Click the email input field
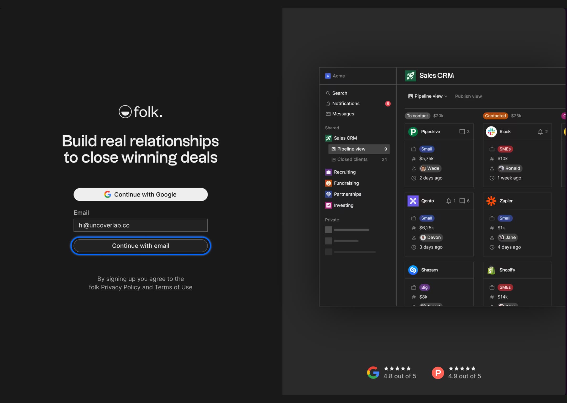The width and height of the screenshot is (567, 403). point(140,225)
